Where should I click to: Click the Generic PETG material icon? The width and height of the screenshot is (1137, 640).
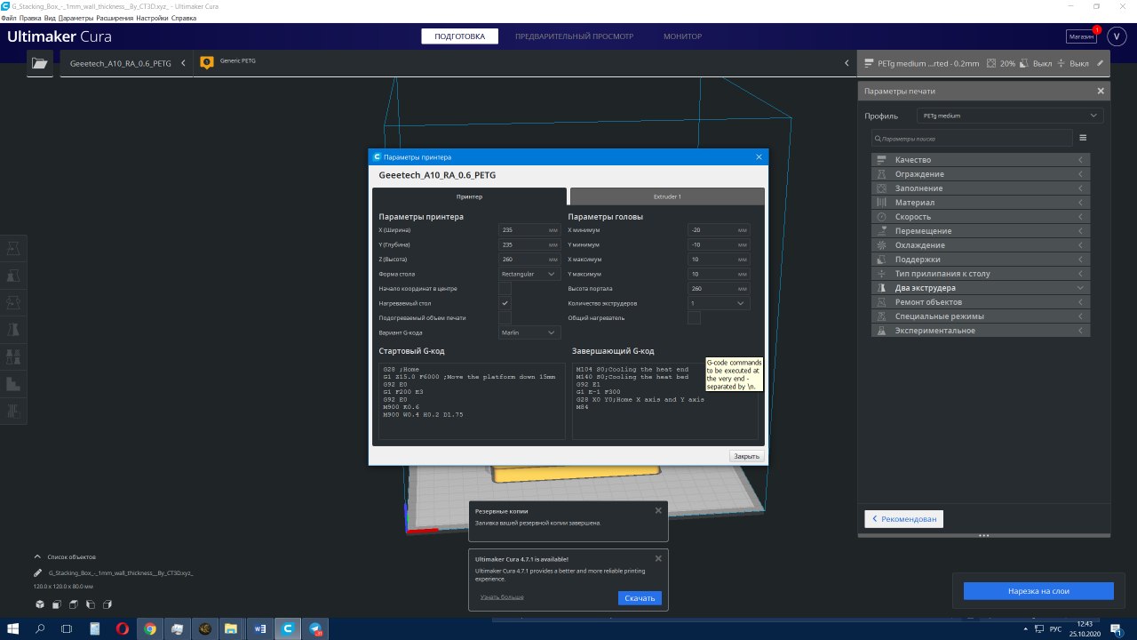coord(207,62)
